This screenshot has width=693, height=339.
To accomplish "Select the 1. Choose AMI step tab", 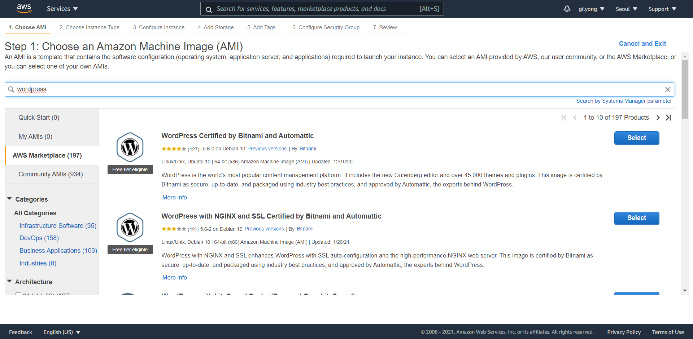I will (x=27, y=27).
